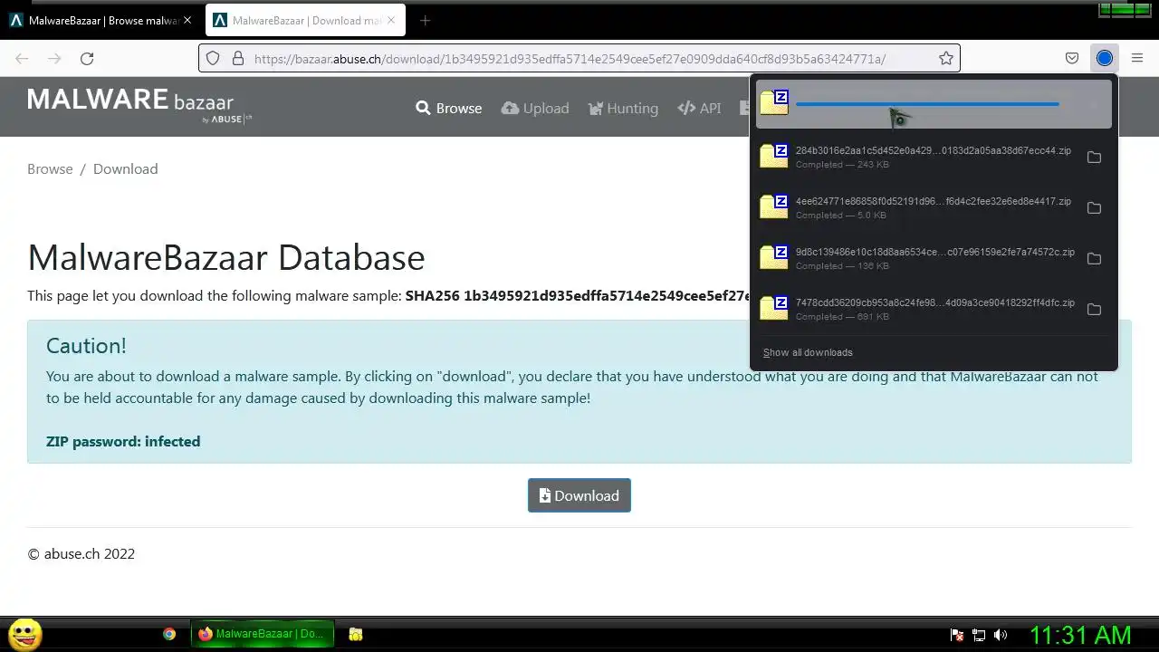The width and height of the screenshot is (1159, 652).
Task: Click MalwareBazaar Firefox taskbar button
Action: [x=263, y=634]
